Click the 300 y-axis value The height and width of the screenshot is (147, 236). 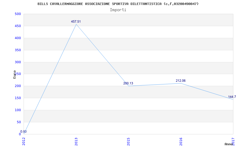[x=18, y=62]
